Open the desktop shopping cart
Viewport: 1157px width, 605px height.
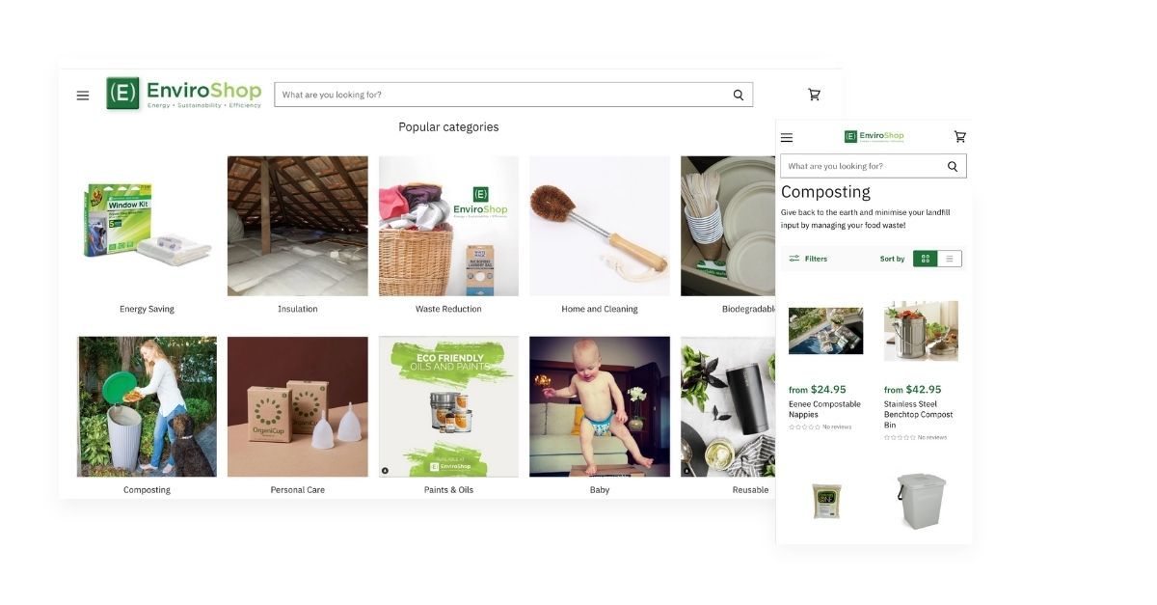814,95
